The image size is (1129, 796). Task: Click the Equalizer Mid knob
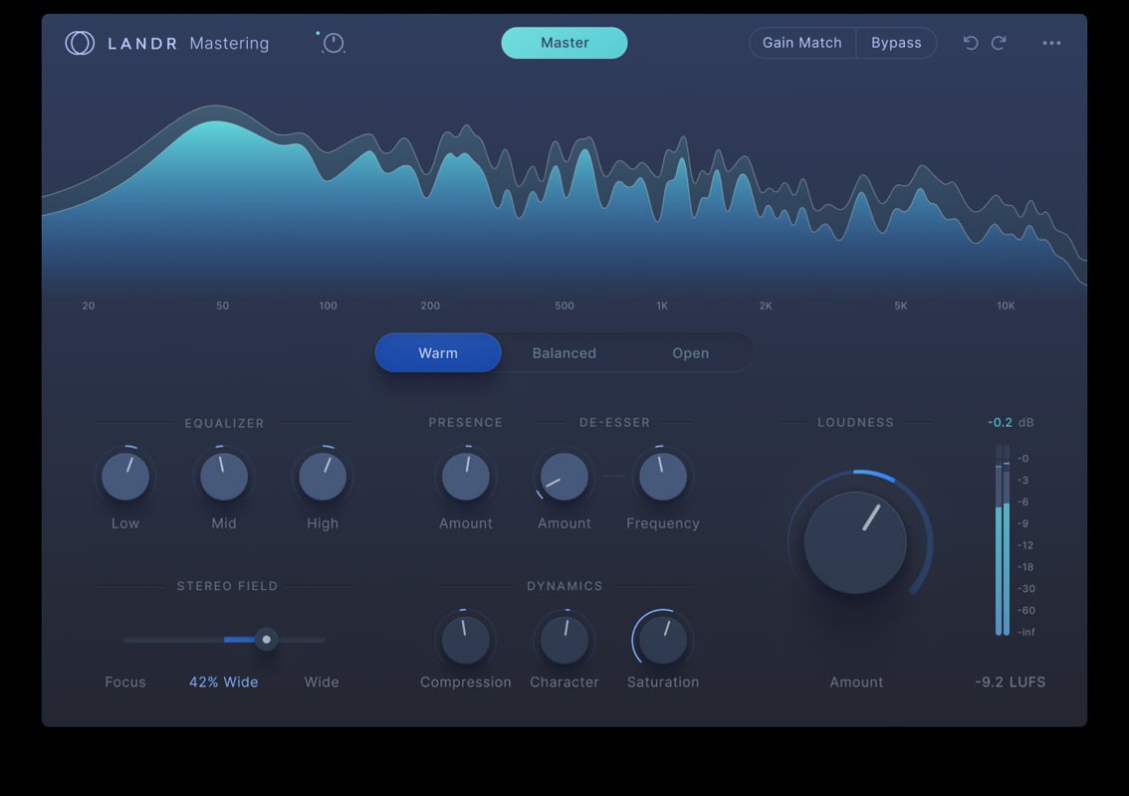[224, 477]
